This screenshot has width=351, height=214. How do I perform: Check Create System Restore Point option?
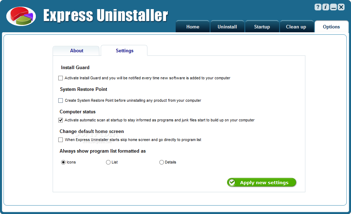click(60, 100)
